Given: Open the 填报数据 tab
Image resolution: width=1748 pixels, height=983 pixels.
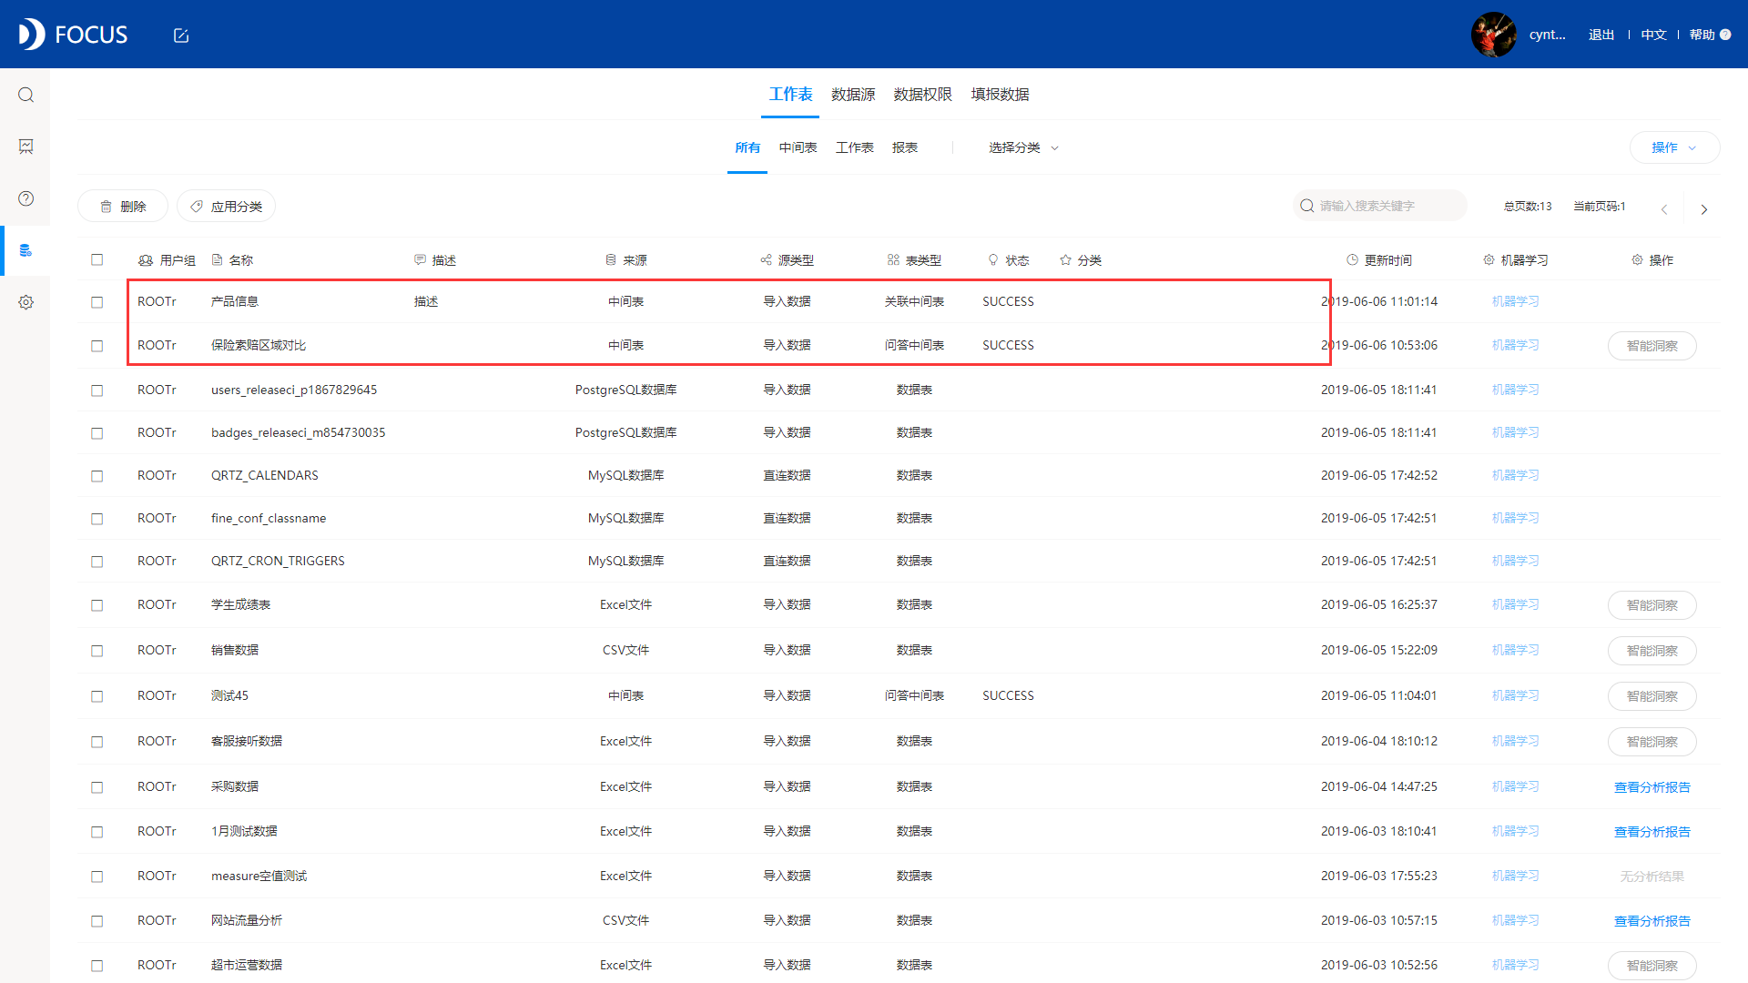Looking at the screenshot, I should [x=1000, y=95].
